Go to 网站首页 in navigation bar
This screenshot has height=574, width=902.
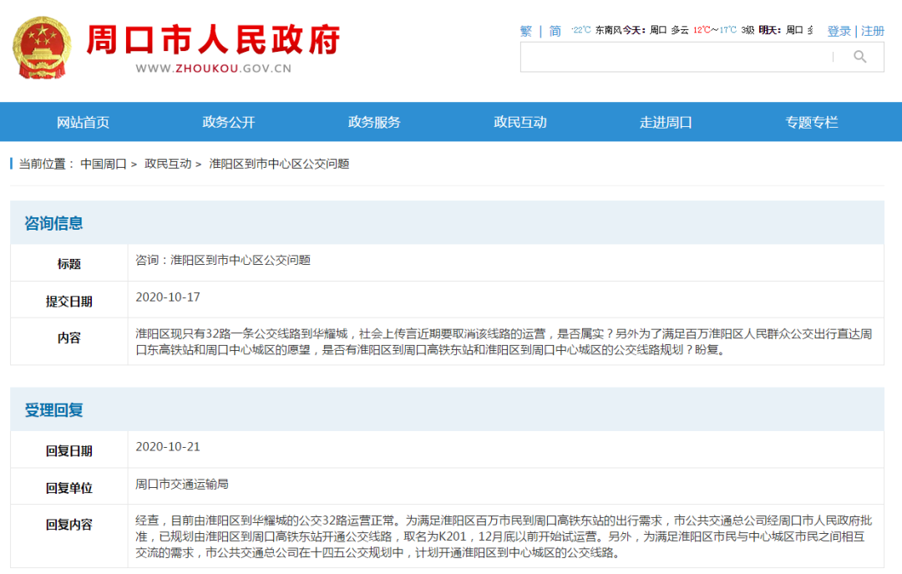(83, 122)
